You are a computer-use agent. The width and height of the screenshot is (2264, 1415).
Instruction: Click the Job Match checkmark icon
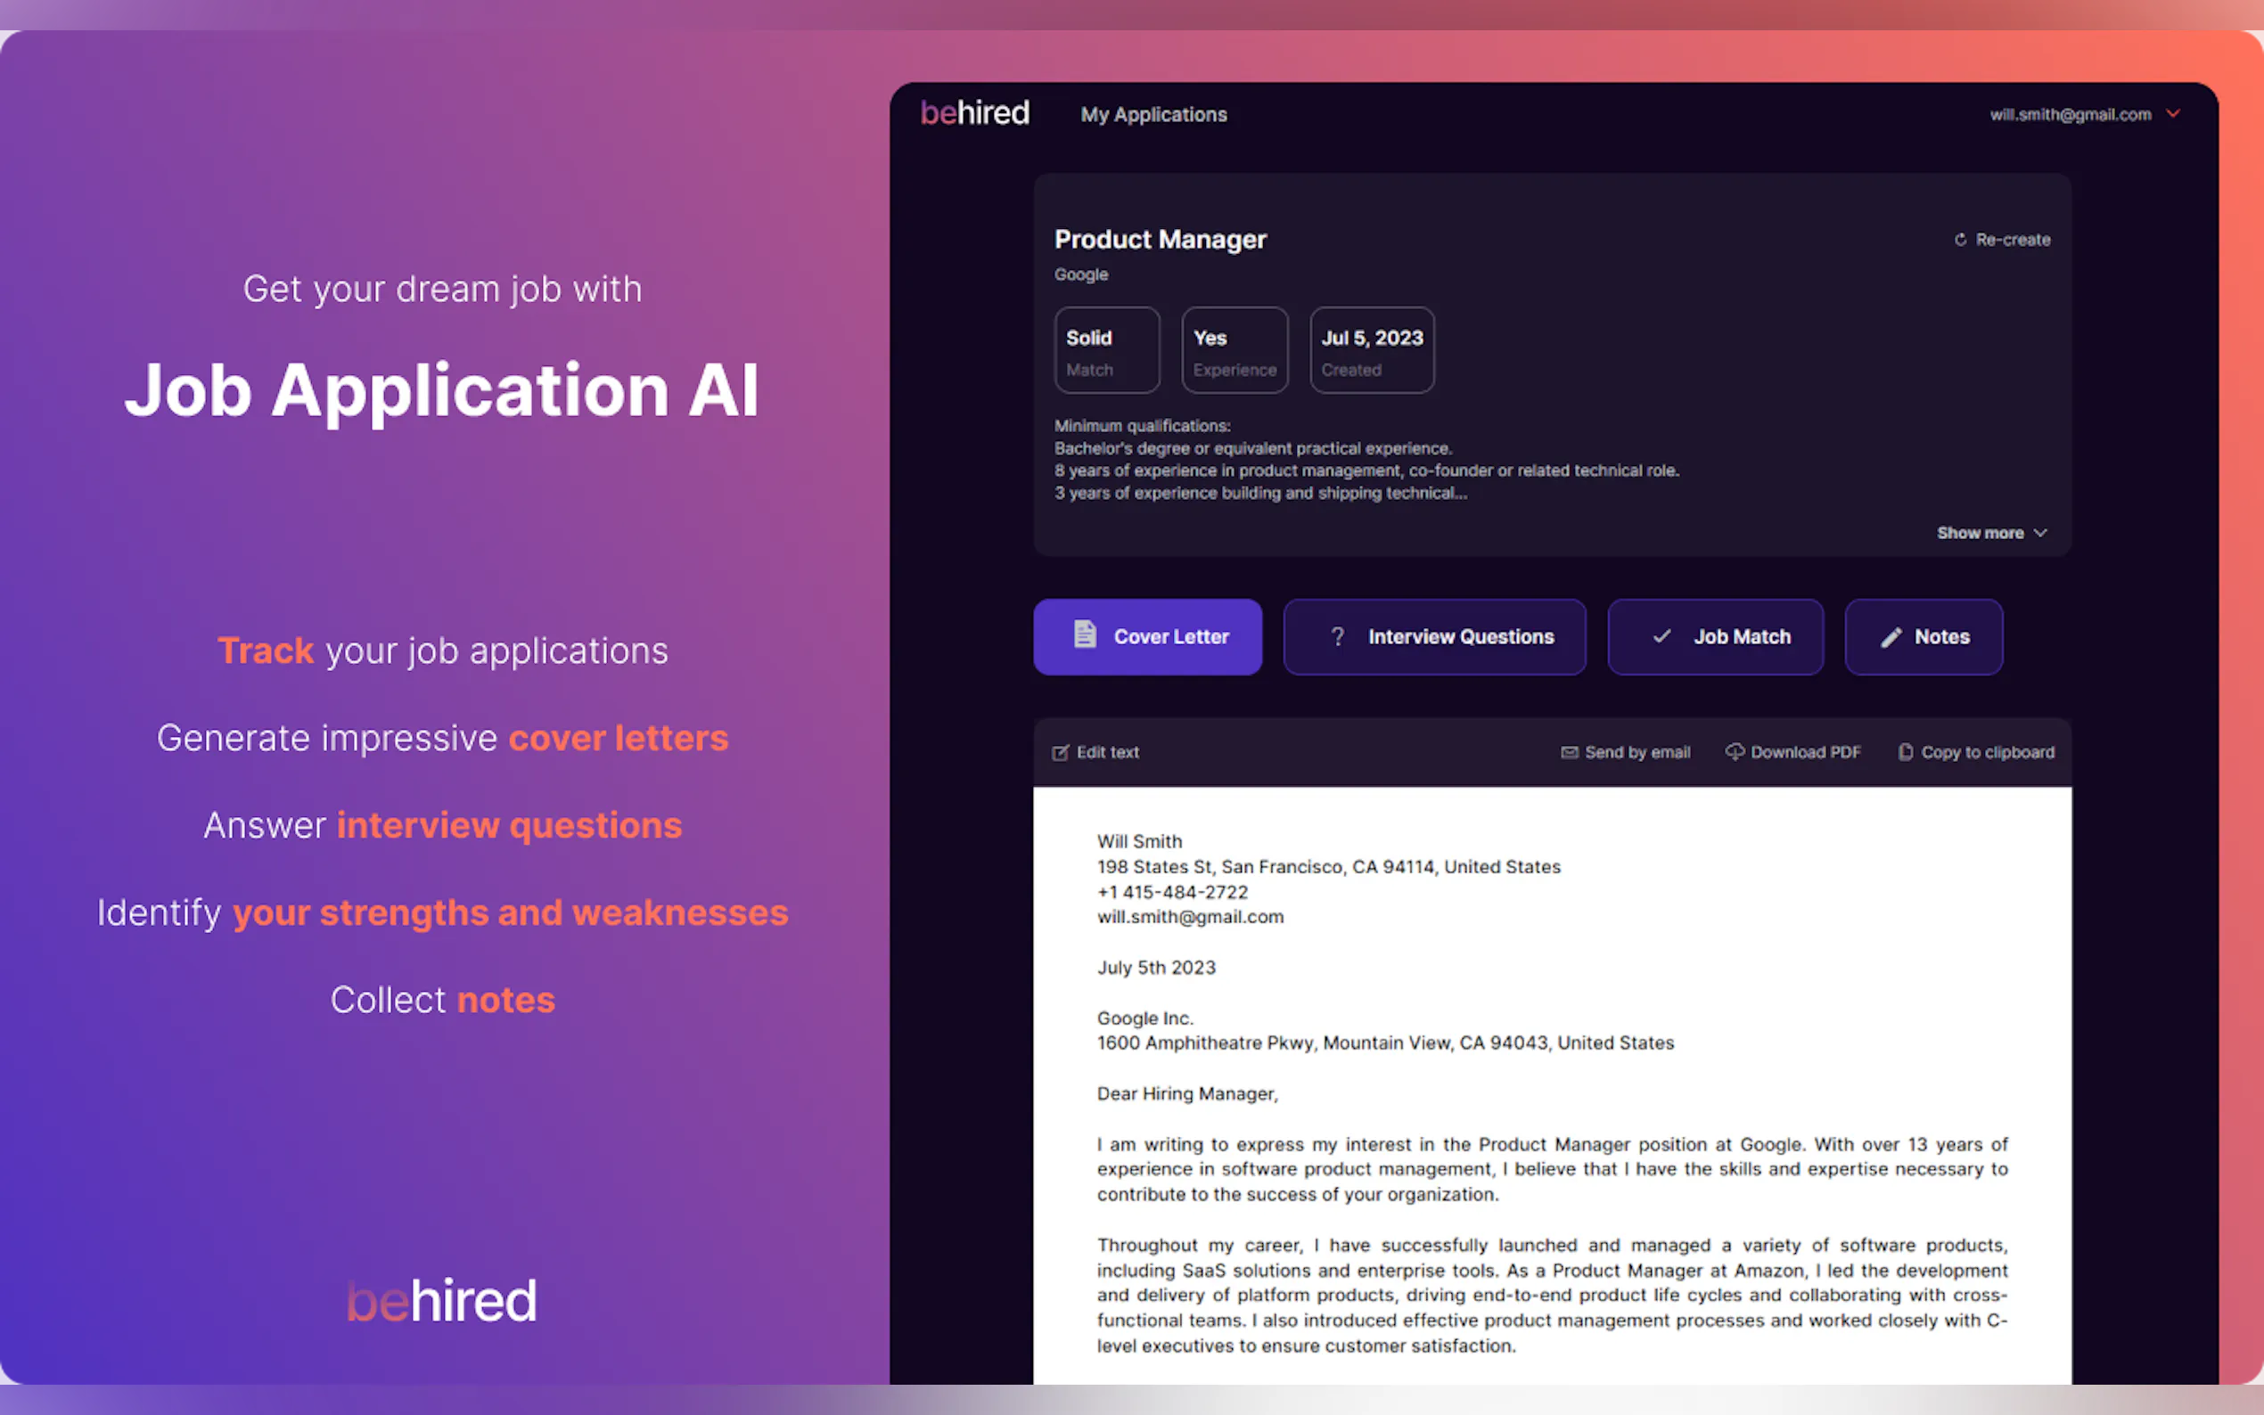1661,636
